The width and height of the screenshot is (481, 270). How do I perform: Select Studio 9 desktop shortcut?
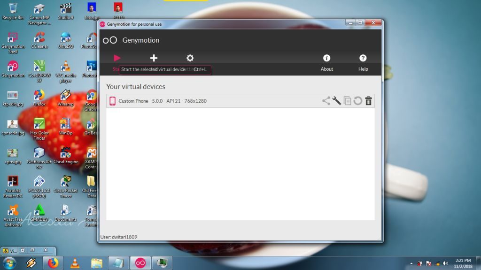[x=66, y=11]
